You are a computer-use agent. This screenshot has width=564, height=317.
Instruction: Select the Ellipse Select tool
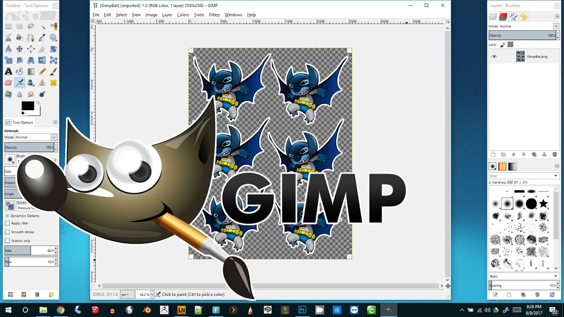point(20,26)
